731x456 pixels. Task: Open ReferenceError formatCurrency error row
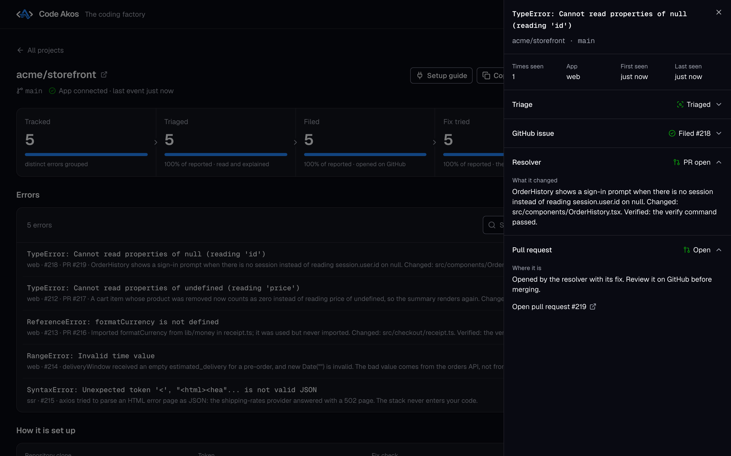(x=263, y=327)
